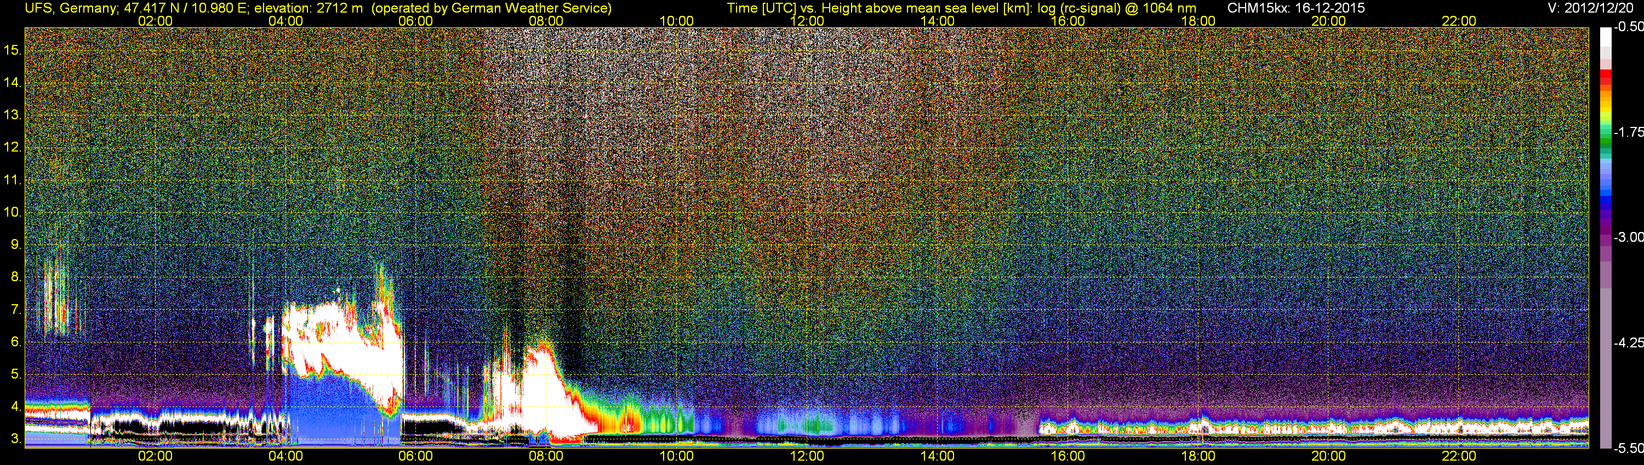Click the height axis label '3.'

pyautogui.click(x=15, y=439)
